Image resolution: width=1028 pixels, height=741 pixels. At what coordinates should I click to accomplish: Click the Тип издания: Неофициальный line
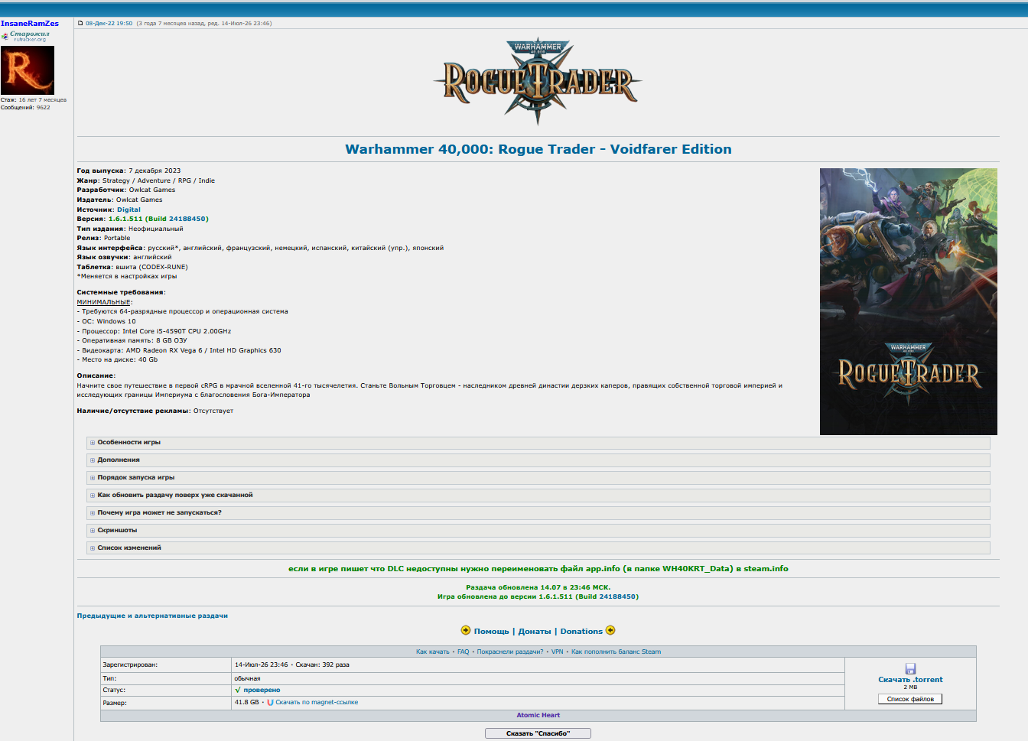(130, 229)
